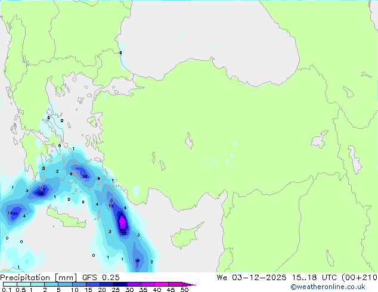Click the magenta precipitation maximum on map
The width and height of the screenshot is (378, 292).
point(122,222)
